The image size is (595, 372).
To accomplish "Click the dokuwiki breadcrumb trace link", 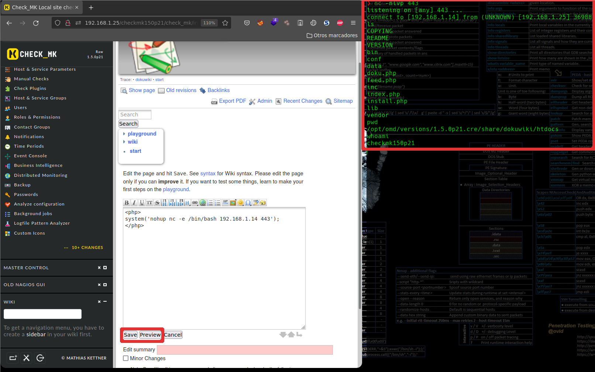I will [x=143, y=80].
